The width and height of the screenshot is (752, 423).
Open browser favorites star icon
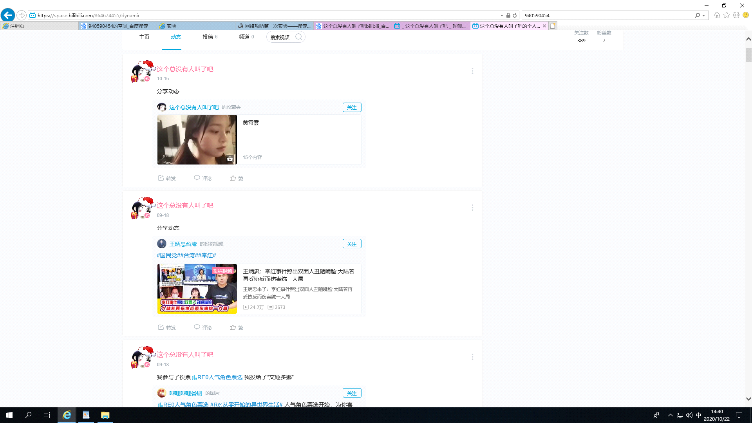tap(727, 15)
